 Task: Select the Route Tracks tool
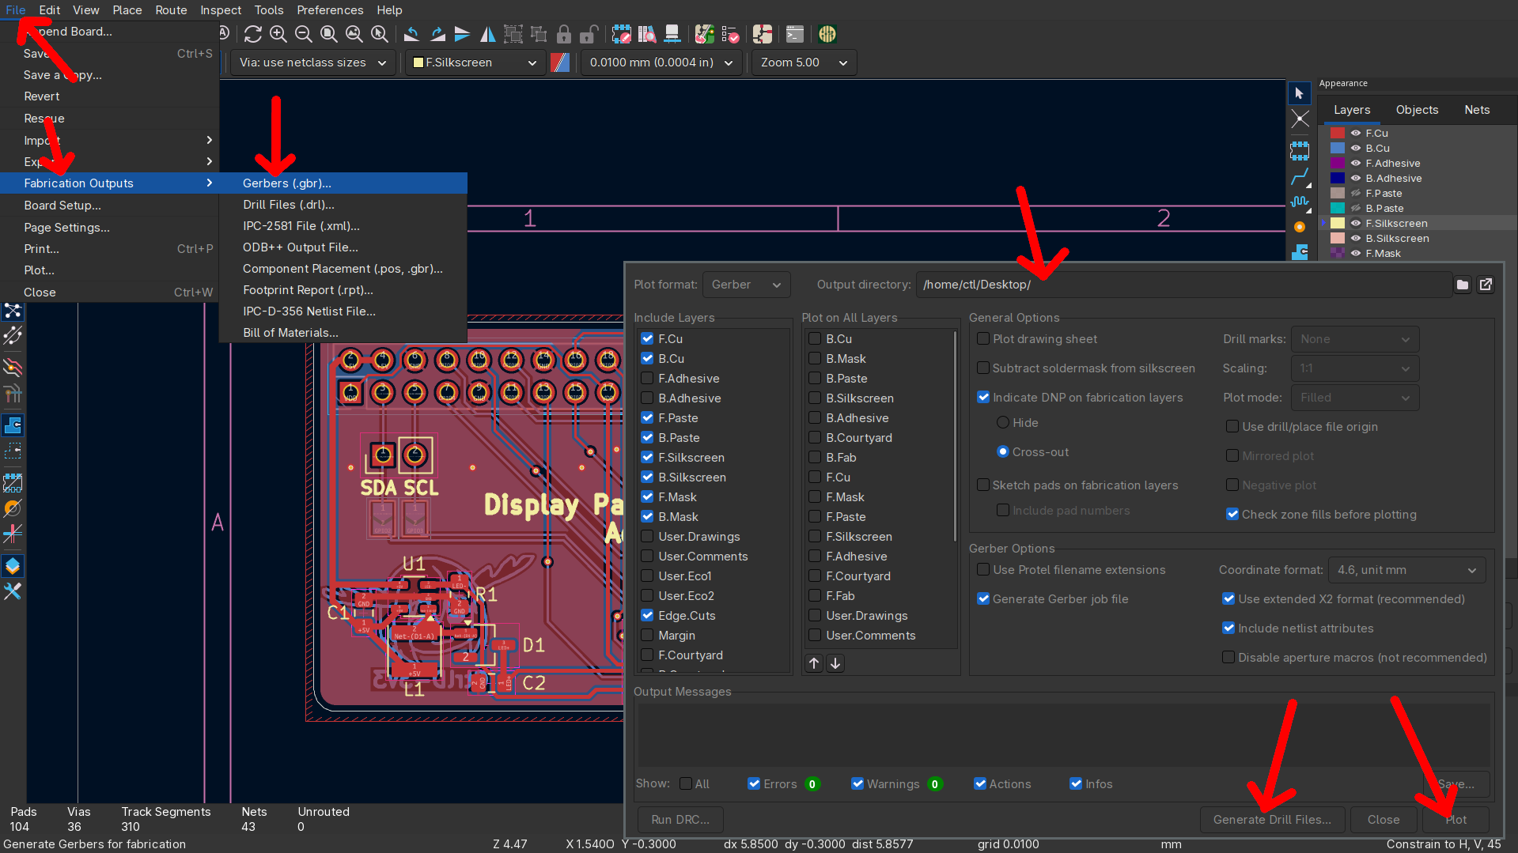1300,177
